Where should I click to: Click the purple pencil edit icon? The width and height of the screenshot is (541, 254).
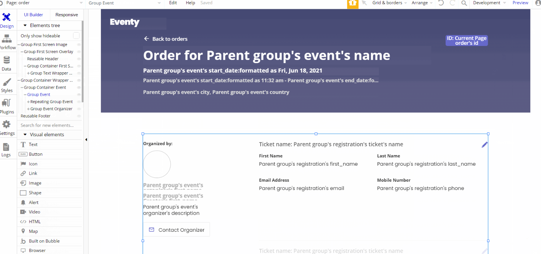pyautogui.click(x=484, y=145)
